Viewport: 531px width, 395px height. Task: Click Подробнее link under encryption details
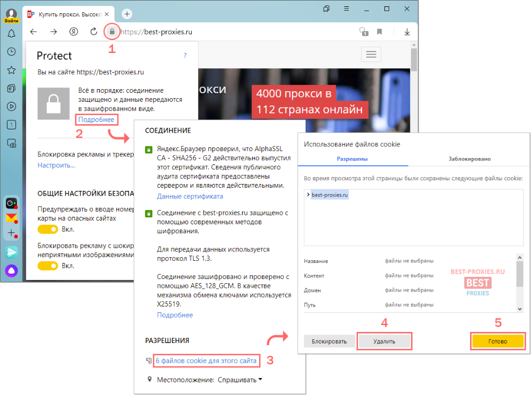coord(175,315)
